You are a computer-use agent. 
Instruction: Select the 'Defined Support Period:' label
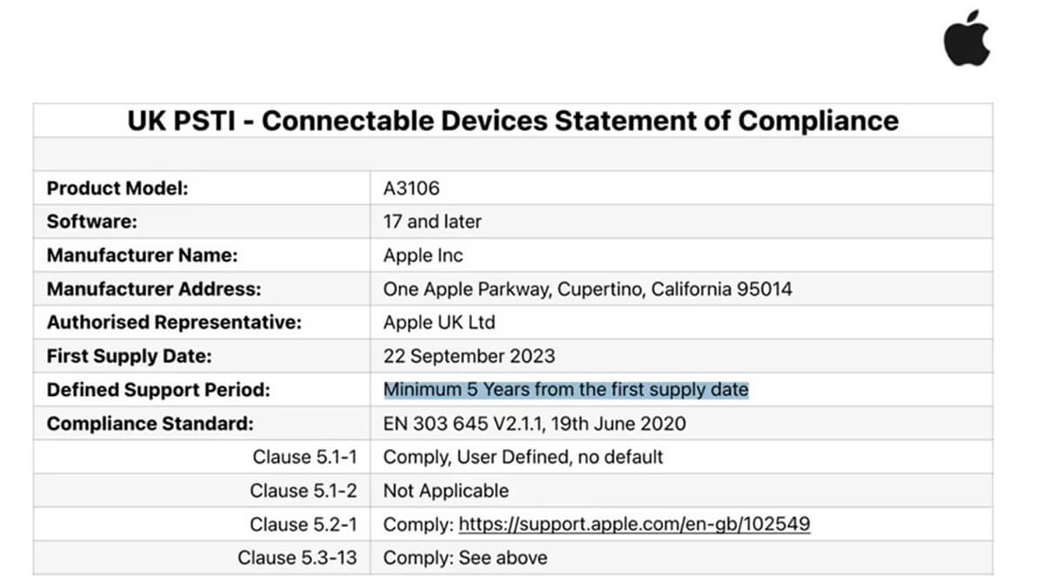(158, 390)
